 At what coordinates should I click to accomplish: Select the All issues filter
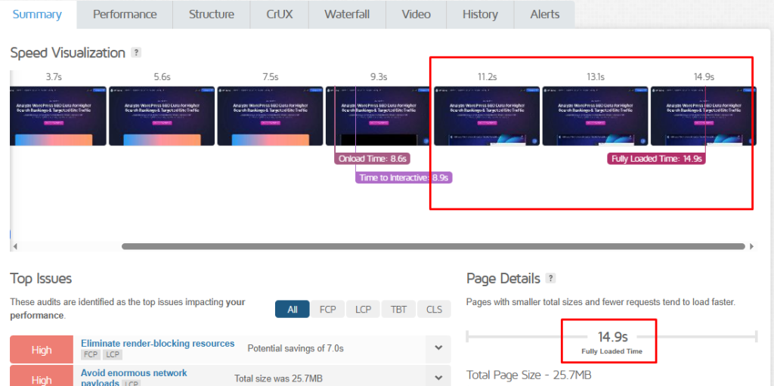[293, 310]
